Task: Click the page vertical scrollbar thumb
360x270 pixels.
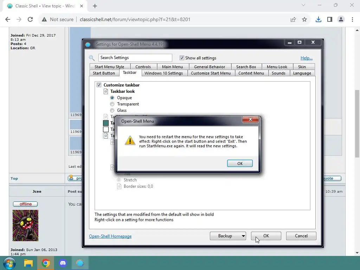Action: [x=357, y=123]
